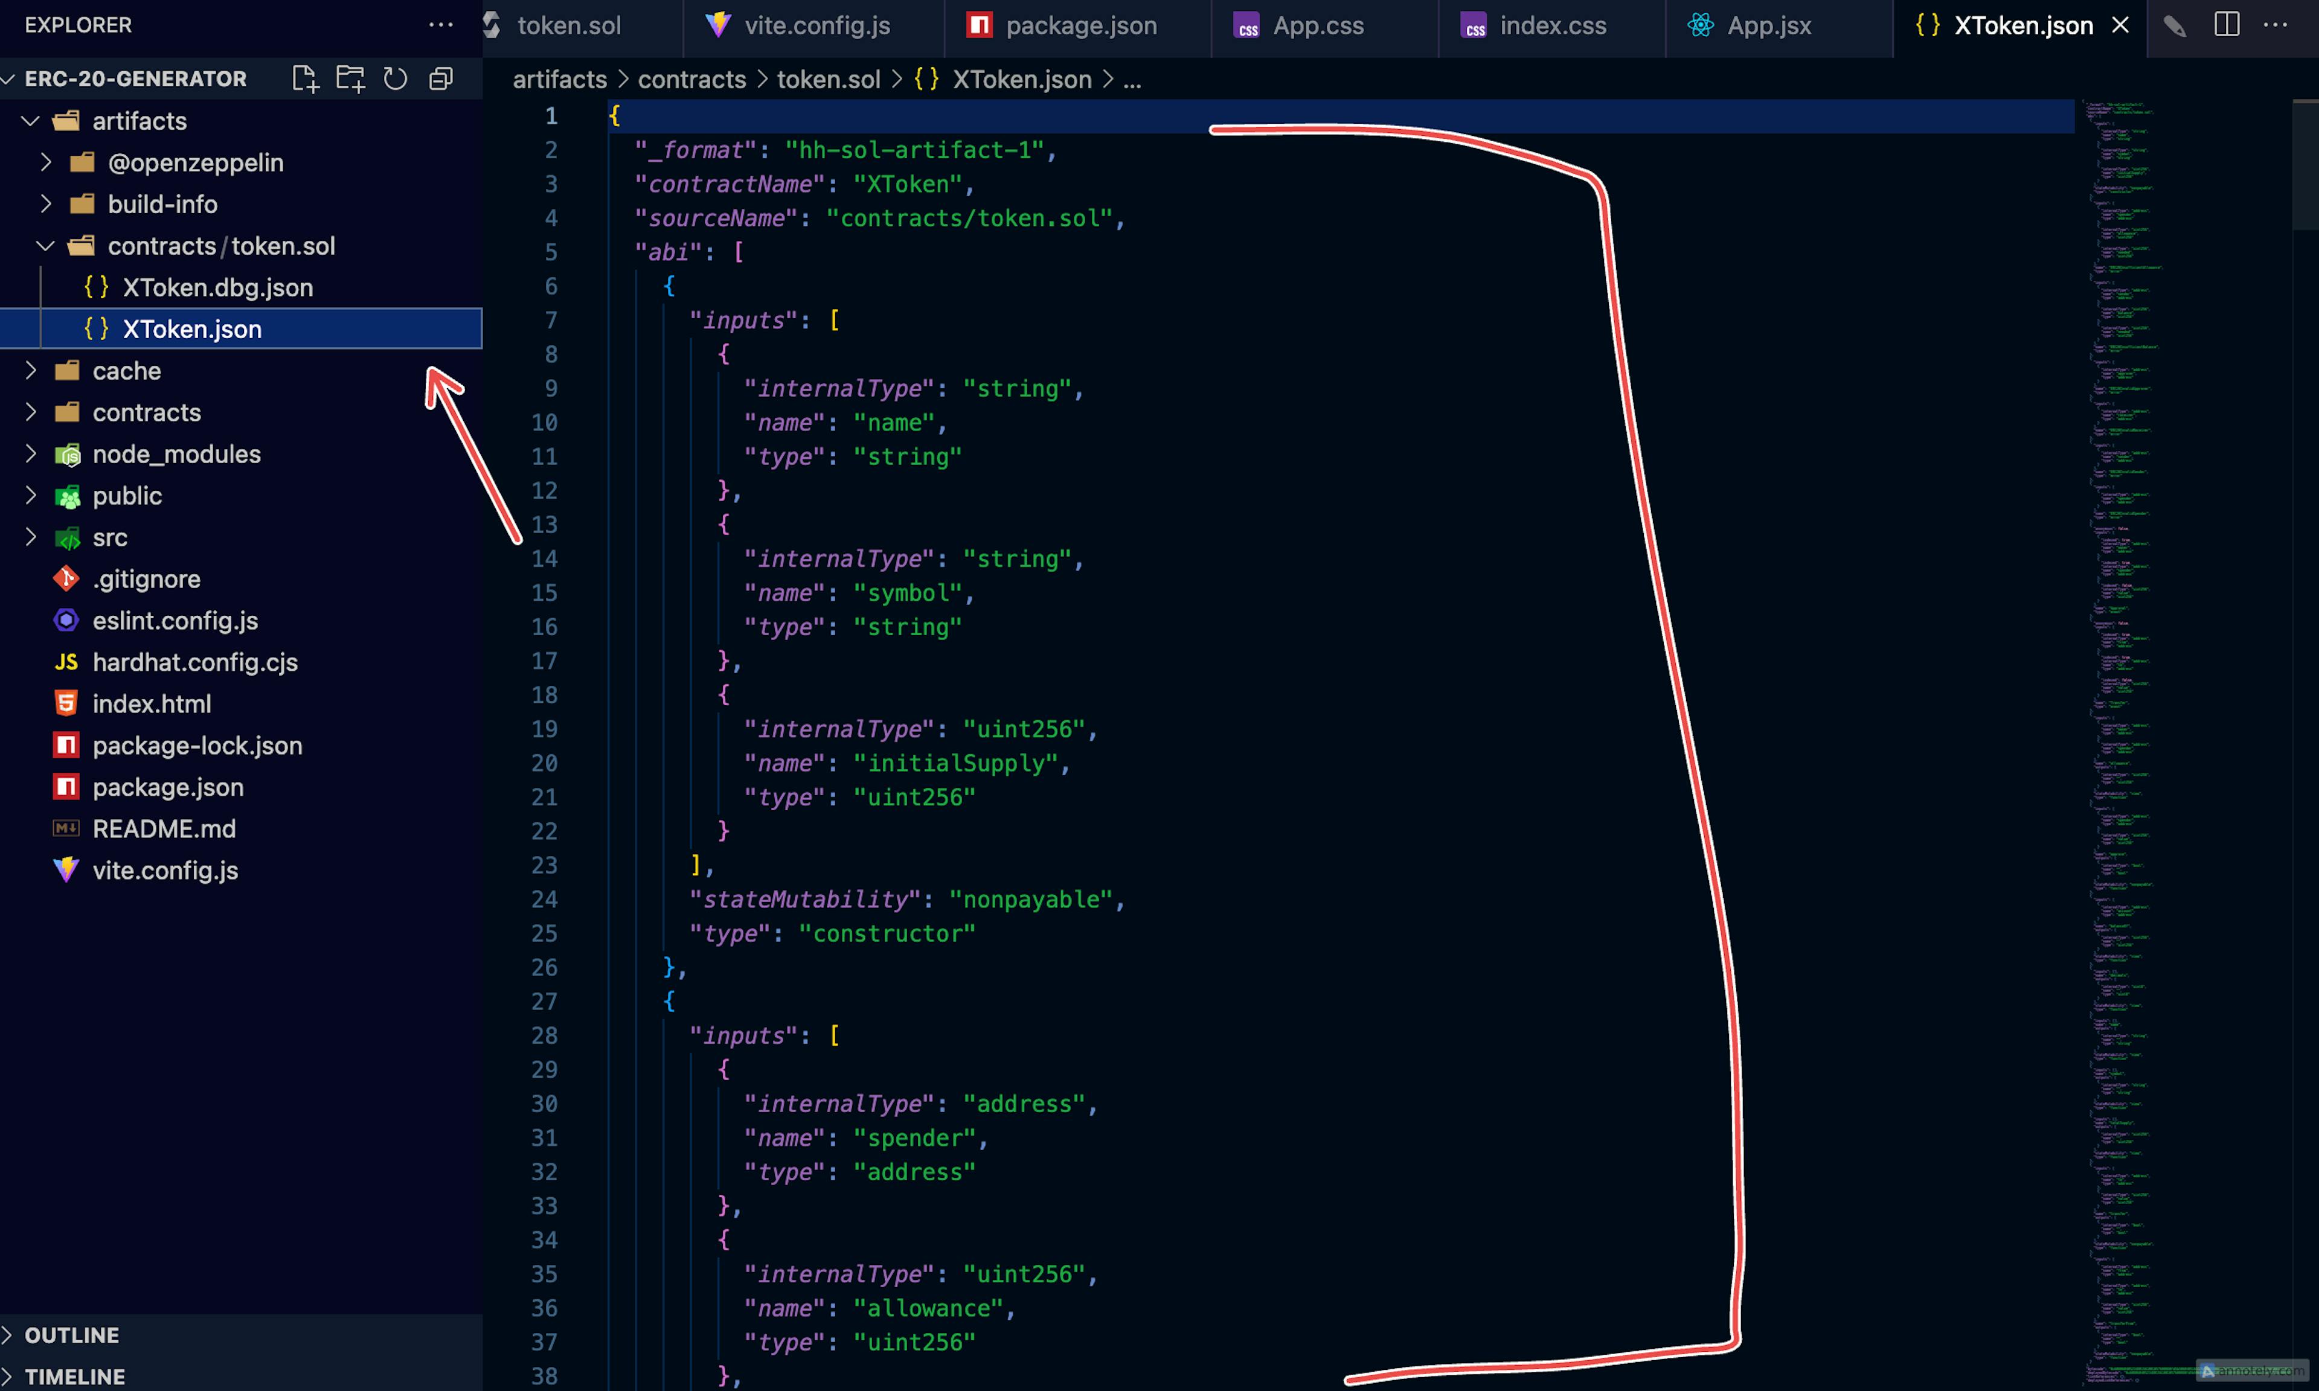
Task: Open hardhat.config.cjs file
Action: pos(195,663)
